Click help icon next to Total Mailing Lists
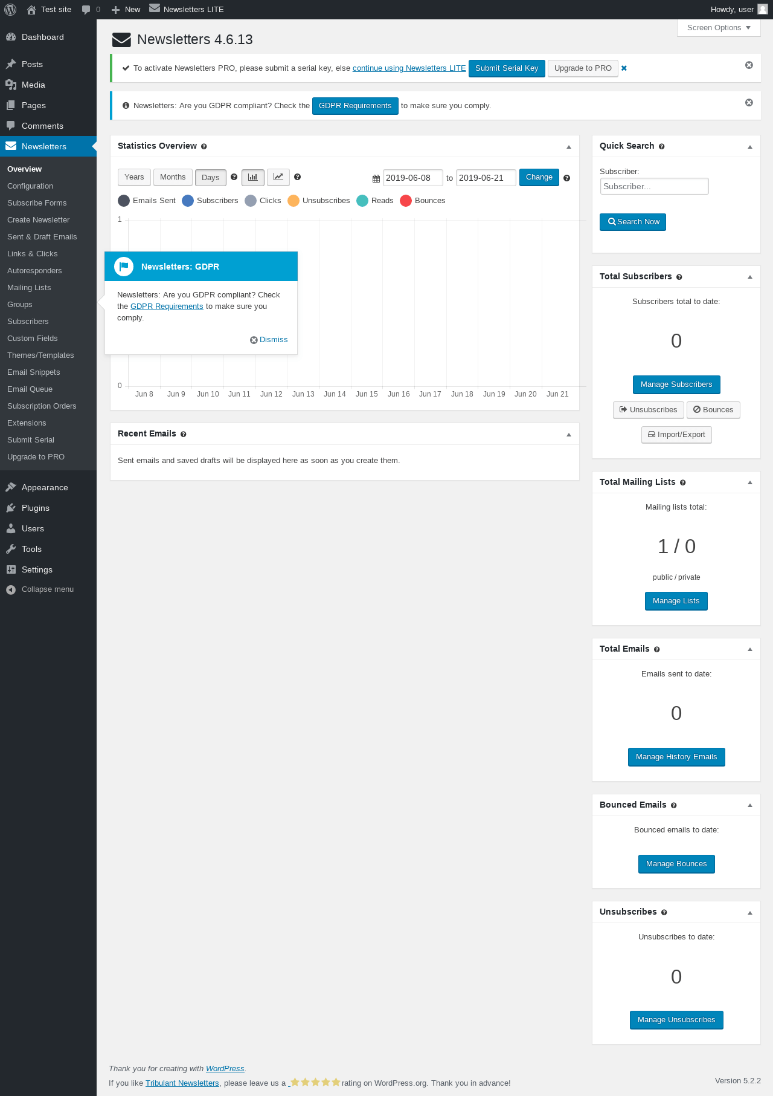 (x=683, y=482)
